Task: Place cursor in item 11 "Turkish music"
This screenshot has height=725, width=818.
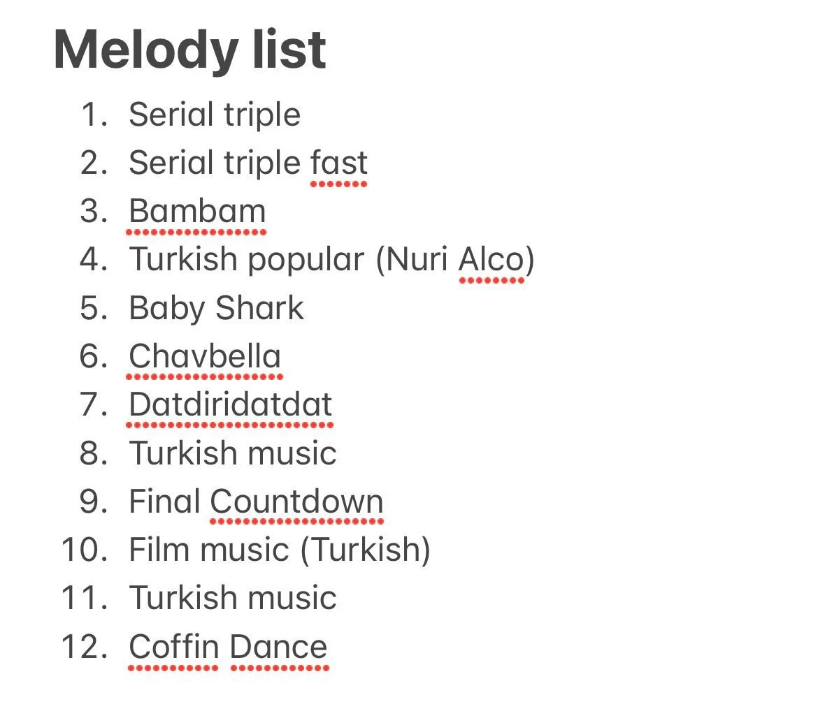Action: pyautogui.click(x=232, y=599)
